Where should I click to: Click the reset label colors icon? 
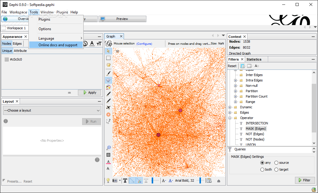(x=108, y=162)
